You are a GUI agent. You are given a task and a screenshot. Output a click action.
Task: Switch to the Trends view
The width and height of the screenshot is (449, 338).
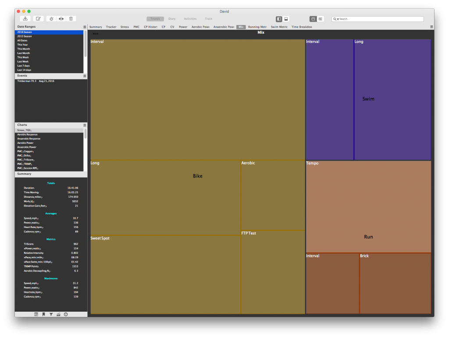pyautogui.click(x=155, y=19)
